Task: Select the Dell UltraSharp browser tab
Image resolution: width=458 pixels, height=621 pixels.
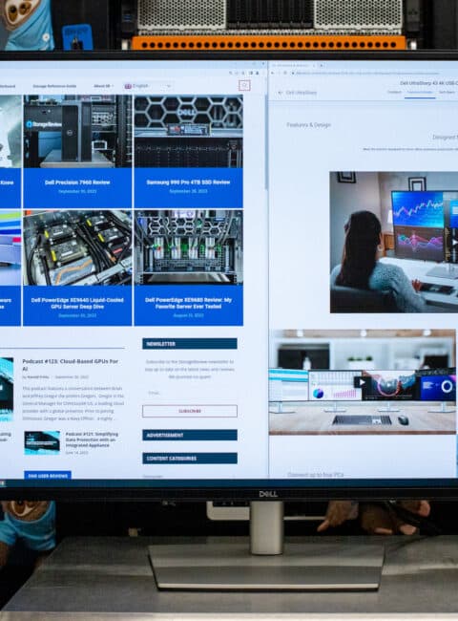Action: tap(293, 65)
